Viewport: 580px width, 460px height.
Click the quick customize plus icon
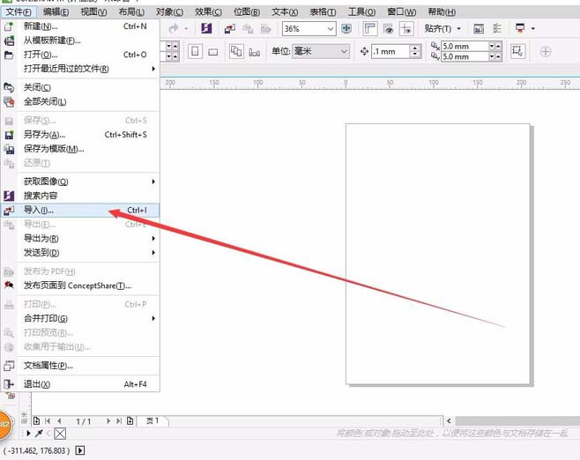click(x=546, y=51)
